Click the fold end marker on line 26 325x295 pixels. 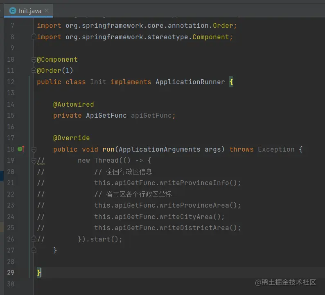tap(34, 239)
